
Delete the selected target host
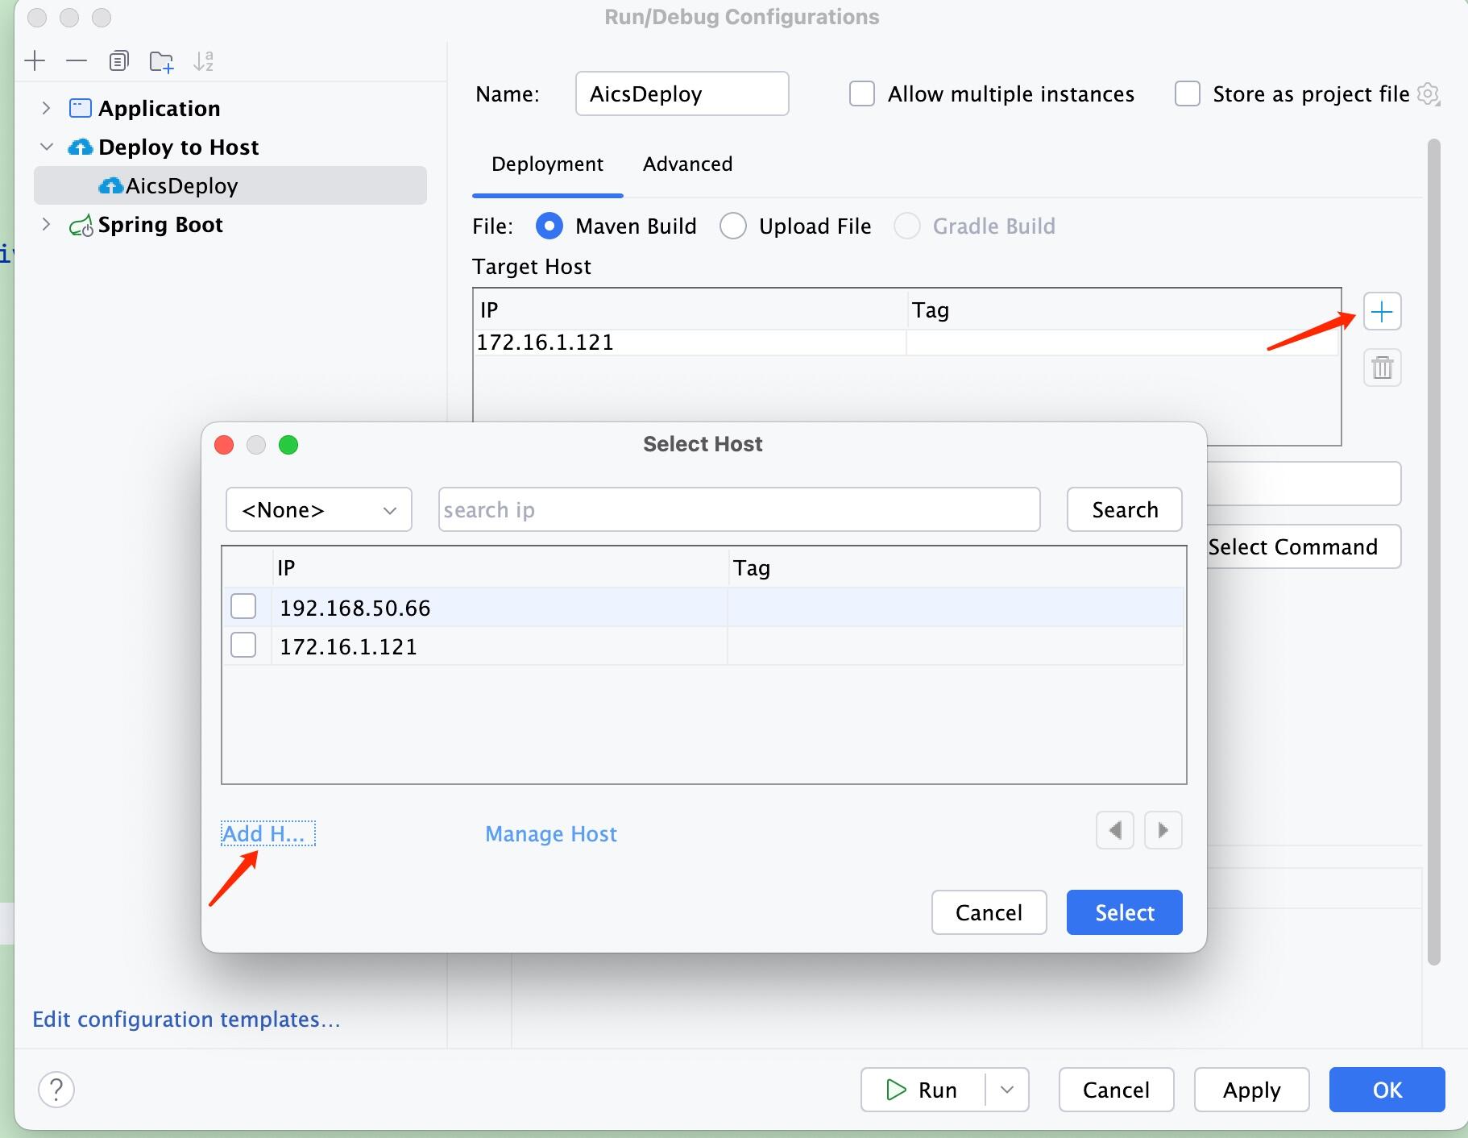pos(1382,368)
